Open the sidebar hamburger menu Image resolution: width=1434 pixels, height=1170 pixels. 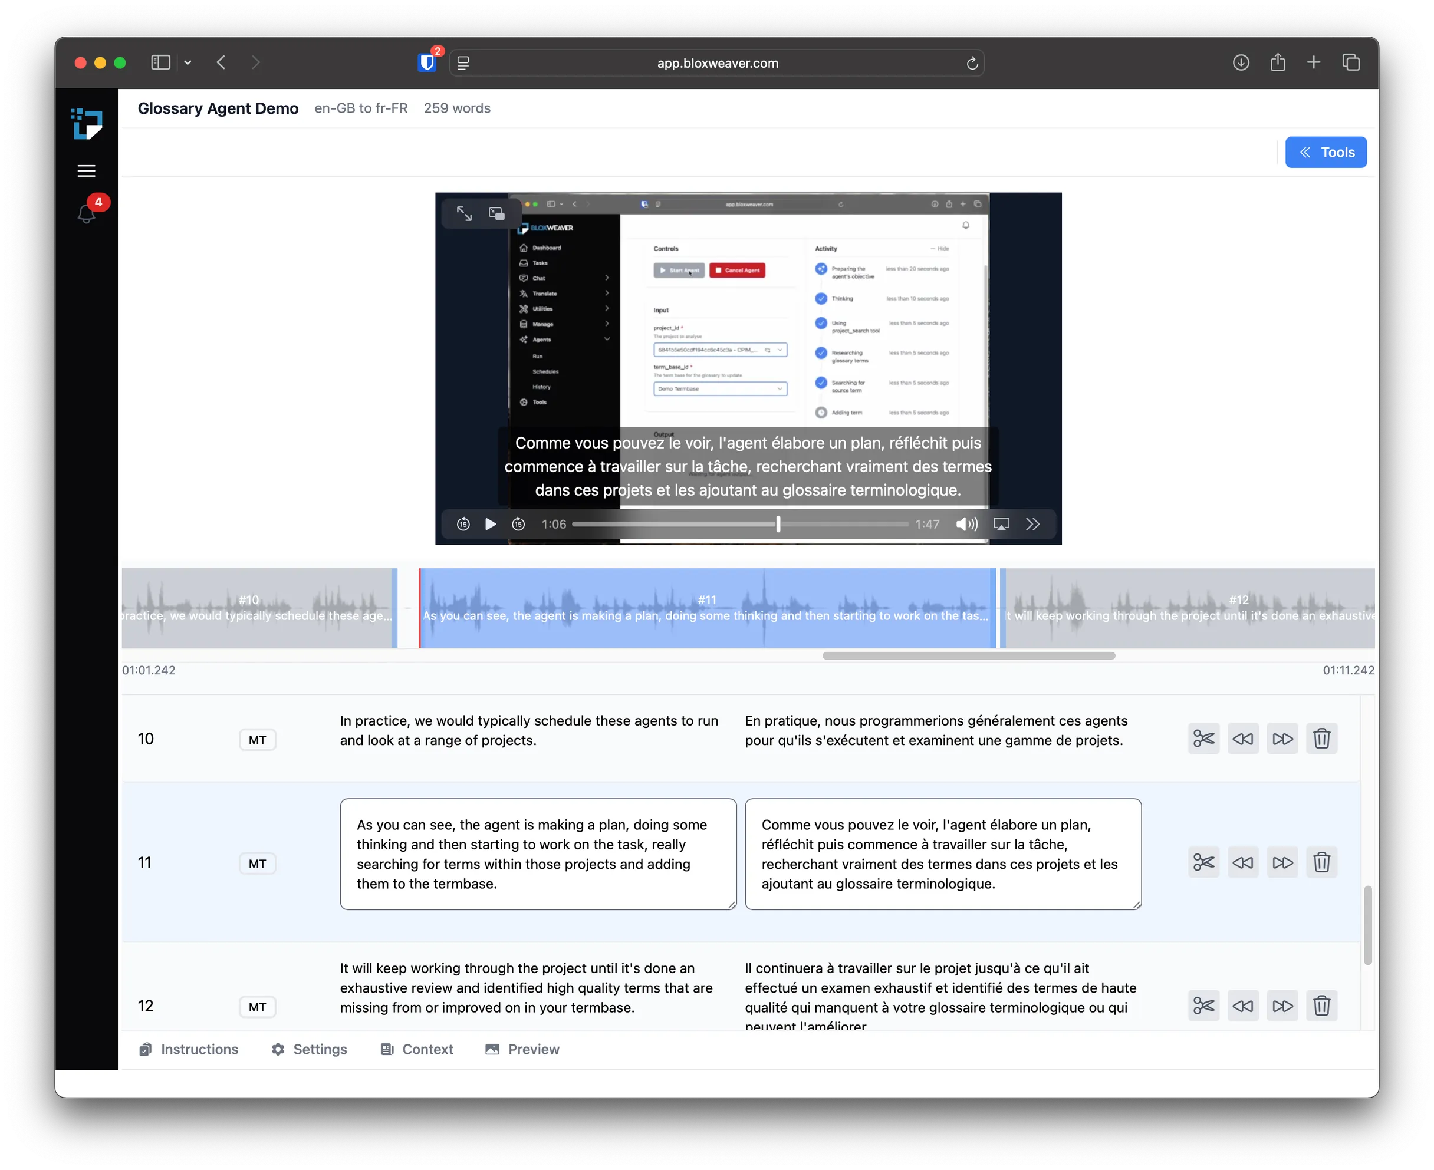pyautogui.click(x=86, y=171)
